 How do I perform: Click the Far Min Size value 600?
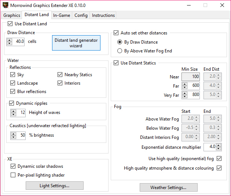193,86
